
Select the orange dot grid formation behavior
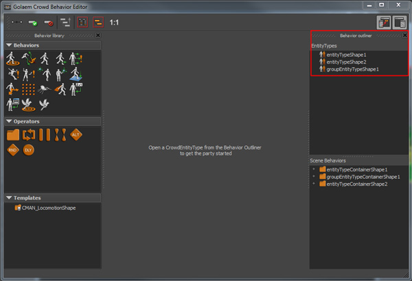pyautogui.click(x=28, y=90)
